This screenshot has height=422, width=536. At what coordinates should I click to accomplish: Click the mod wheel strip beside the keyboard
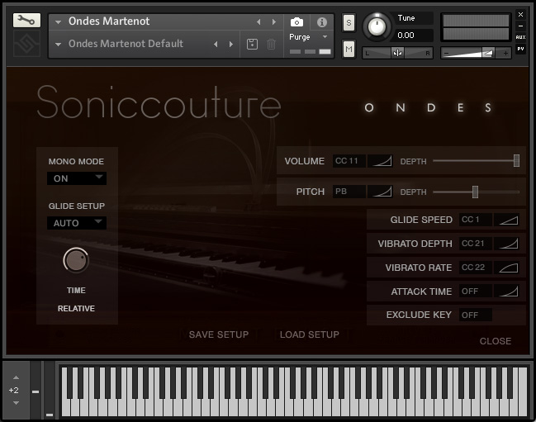[50, 391]
